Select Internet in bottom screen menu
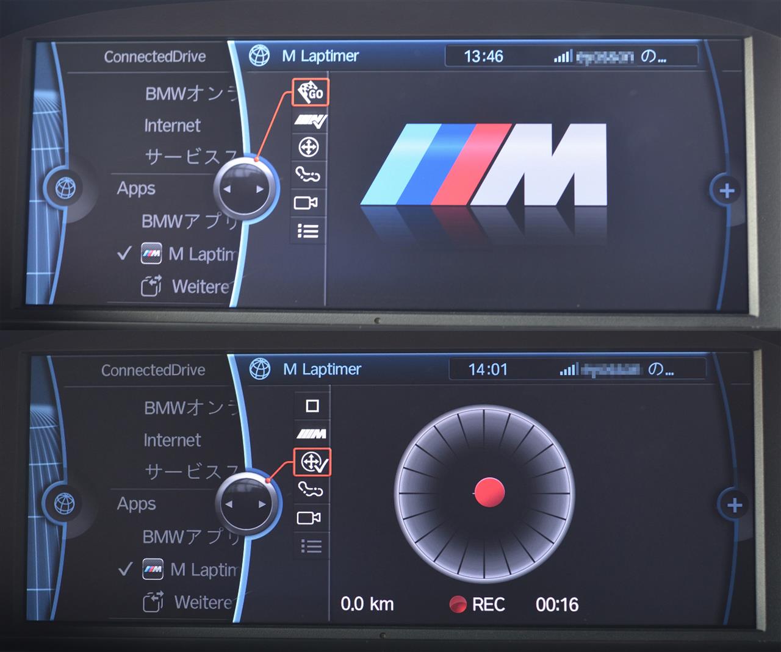Image resolution: width=781 pixels, height=652 pixels. pos(172,440)
